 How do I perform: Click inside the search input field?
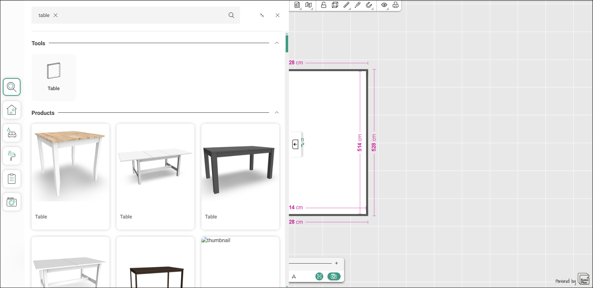[x=136, y=15]
